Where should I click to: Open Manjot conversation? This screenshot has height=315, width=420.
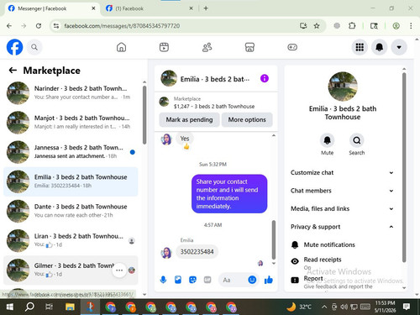(71, 123)
